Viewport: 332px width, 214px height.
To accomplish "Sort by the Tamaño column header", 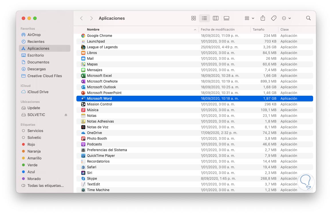I will 258,30.
